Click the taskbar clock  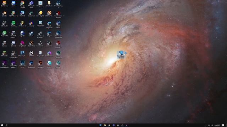217,125
